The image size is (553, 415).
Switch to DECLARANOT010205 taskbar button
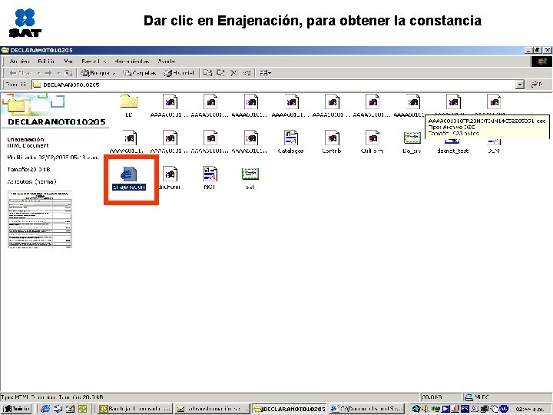(x=290, y=409)
